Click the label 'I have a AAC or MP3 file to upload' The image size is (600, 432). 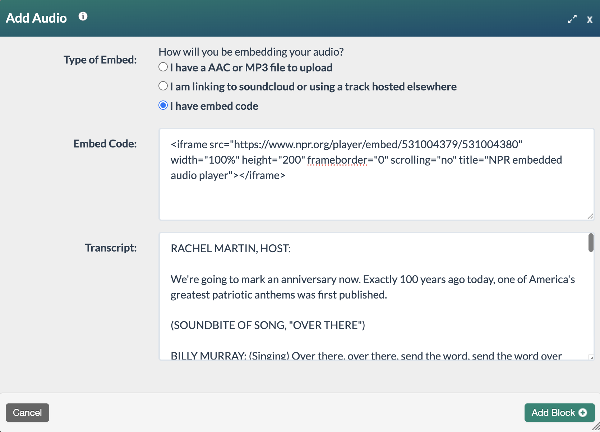tap(251, 67)
